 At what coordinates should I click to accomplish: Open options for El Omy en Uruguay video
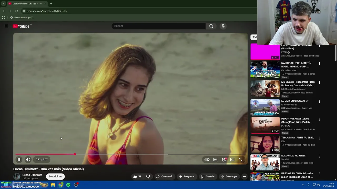320,101
